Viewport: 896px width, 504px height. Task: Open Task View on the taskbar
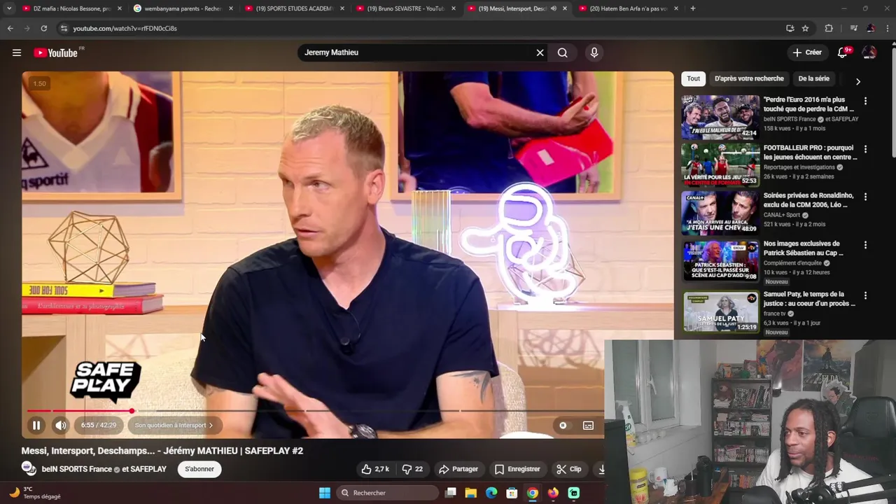pos(450,493)
